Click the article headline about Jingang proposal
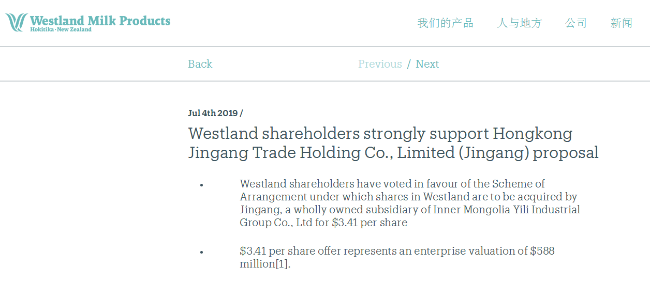Image resolution: width=650 pixels, height=283 pixels. pyautogui.click(x=393, y=143)
